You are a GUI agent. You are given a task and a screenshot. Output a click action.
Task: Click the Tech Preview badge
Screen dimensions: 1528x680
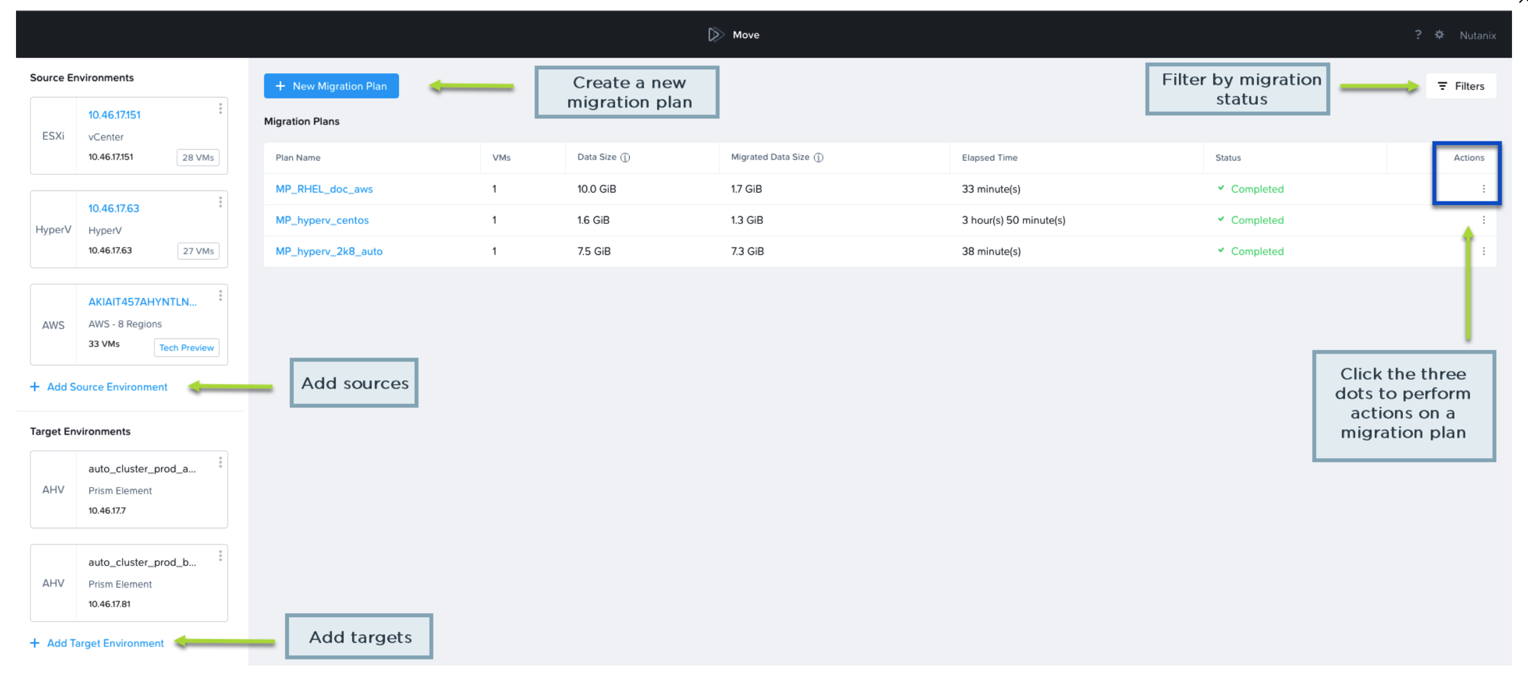click(186, 348)
